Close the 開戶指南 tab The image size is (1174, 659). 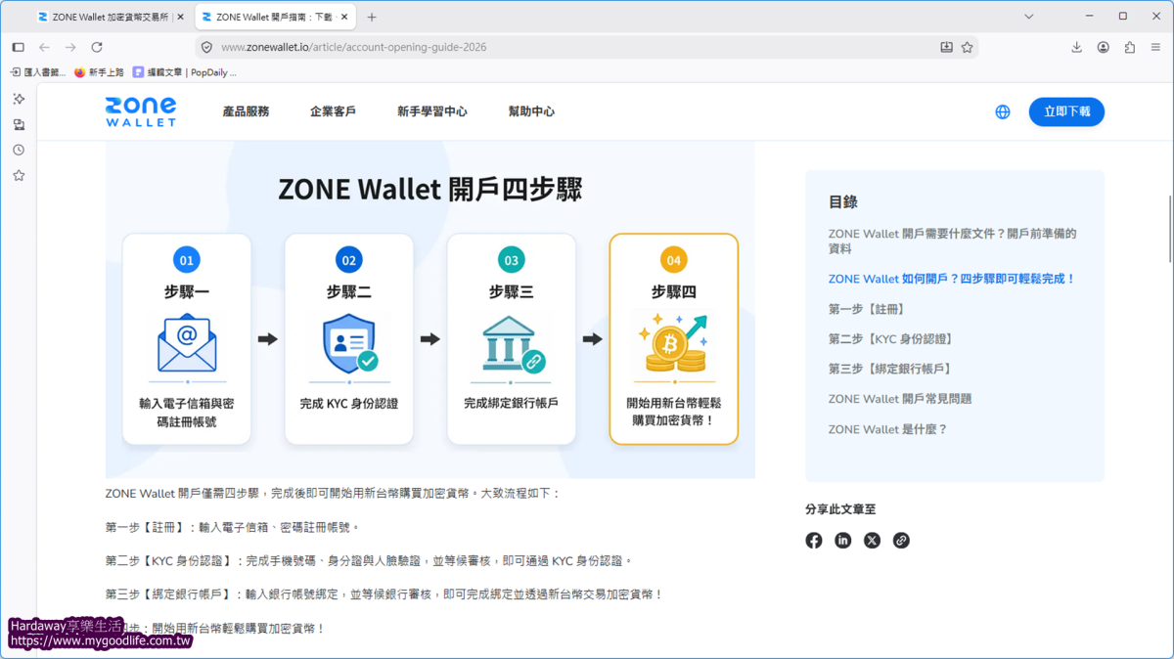pos(345,17)
